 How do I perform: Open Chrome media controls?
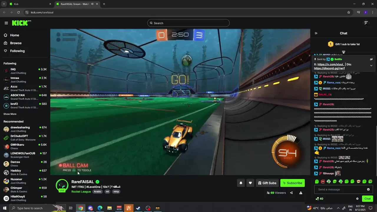coord(358,12)
